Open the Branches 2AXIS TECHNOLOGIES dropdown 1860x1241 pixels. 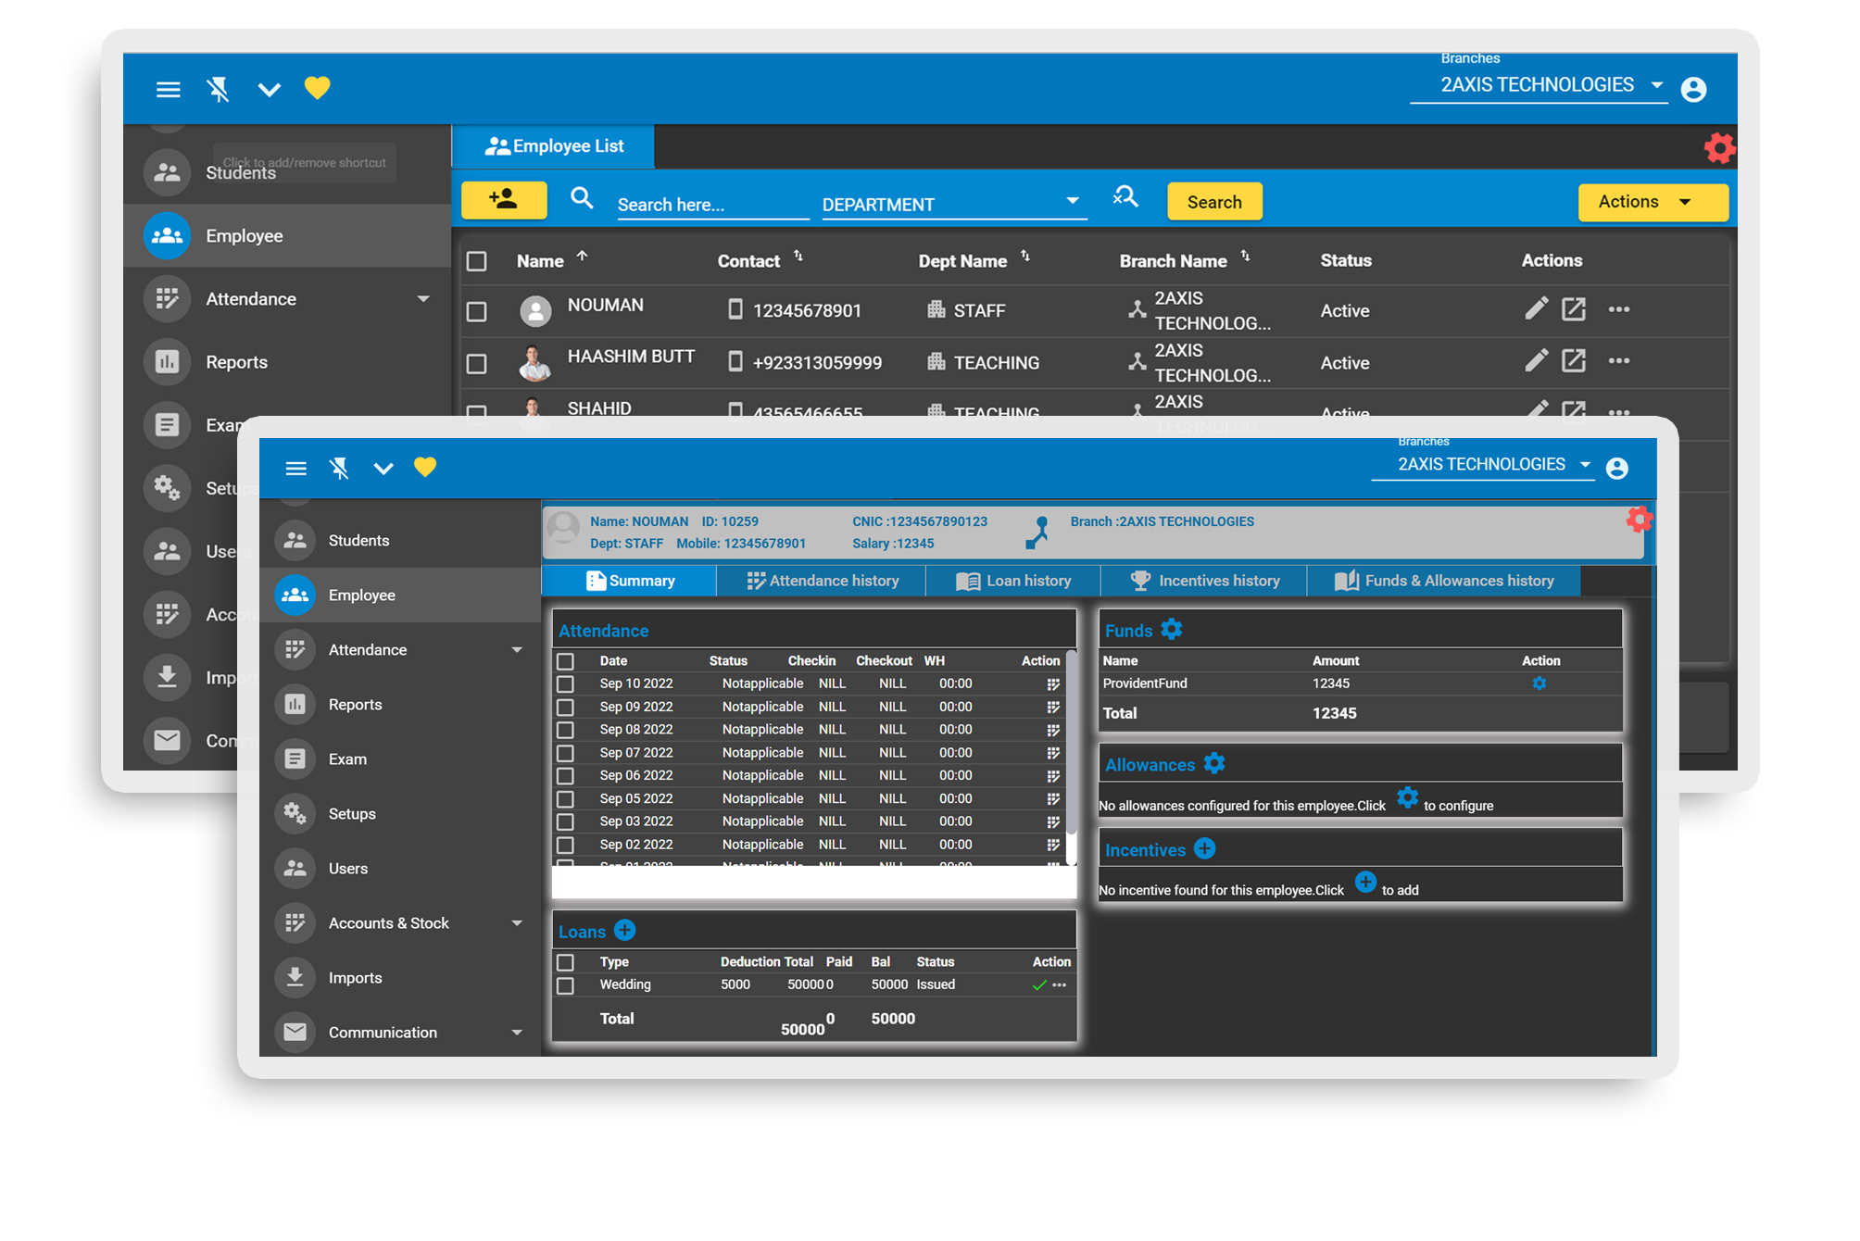1539,85
